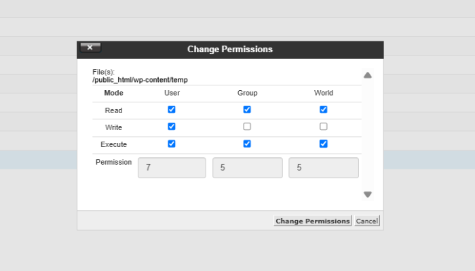
Task: Disable Write permission for User
Action: [x=172, y=127]
